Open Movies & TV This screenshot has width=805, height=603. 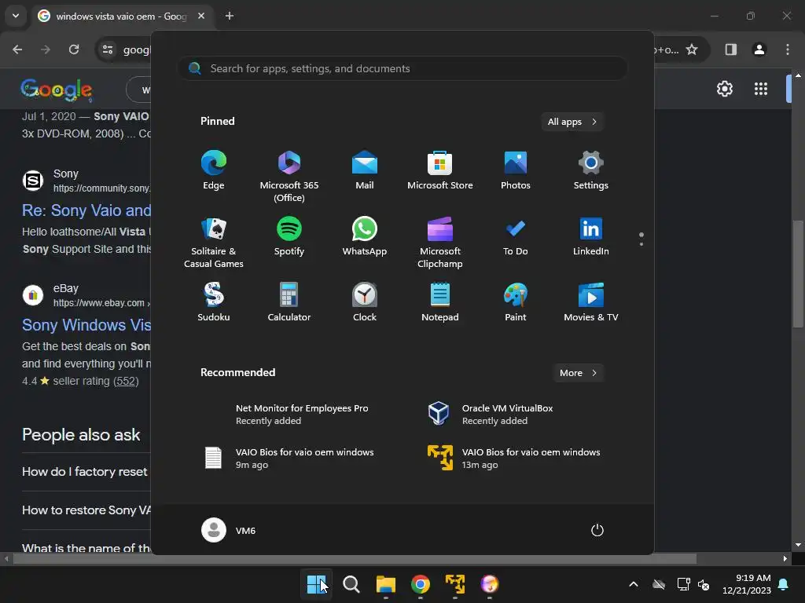pyautogui.click(x=591, y=302)
